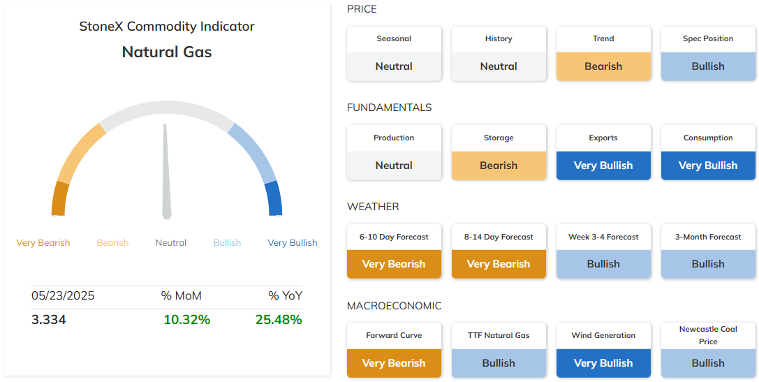Click the % YoY column header

pos(286,296)
